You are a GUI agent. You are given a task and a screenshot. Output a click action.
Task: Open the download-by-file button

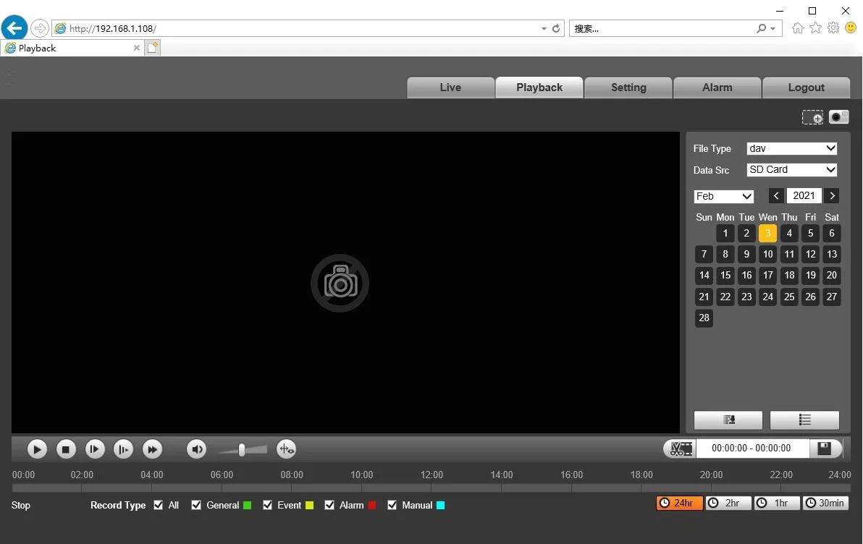pyautogui.click(x=728, y=420)
